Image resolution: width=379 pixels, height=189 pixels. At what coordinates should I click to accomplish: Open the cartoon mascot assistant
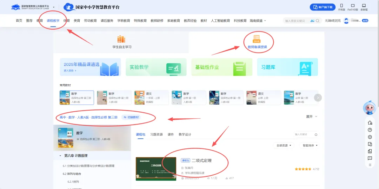(x=370, y=108)
